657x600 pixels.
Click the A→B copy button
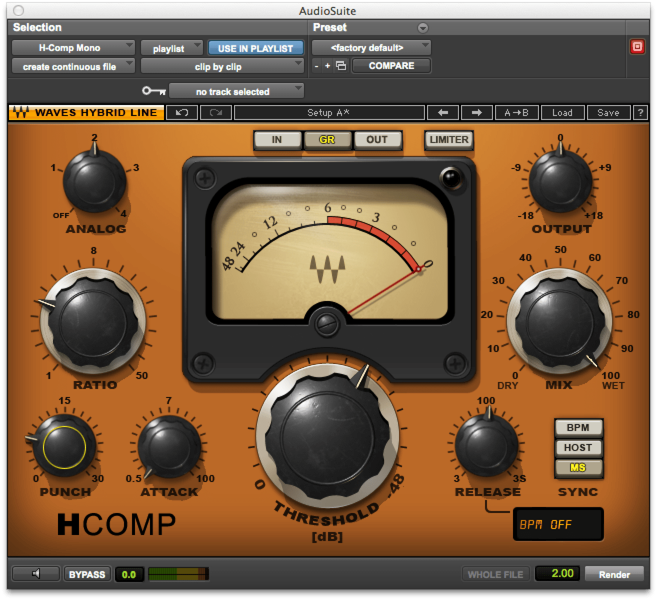516,112
